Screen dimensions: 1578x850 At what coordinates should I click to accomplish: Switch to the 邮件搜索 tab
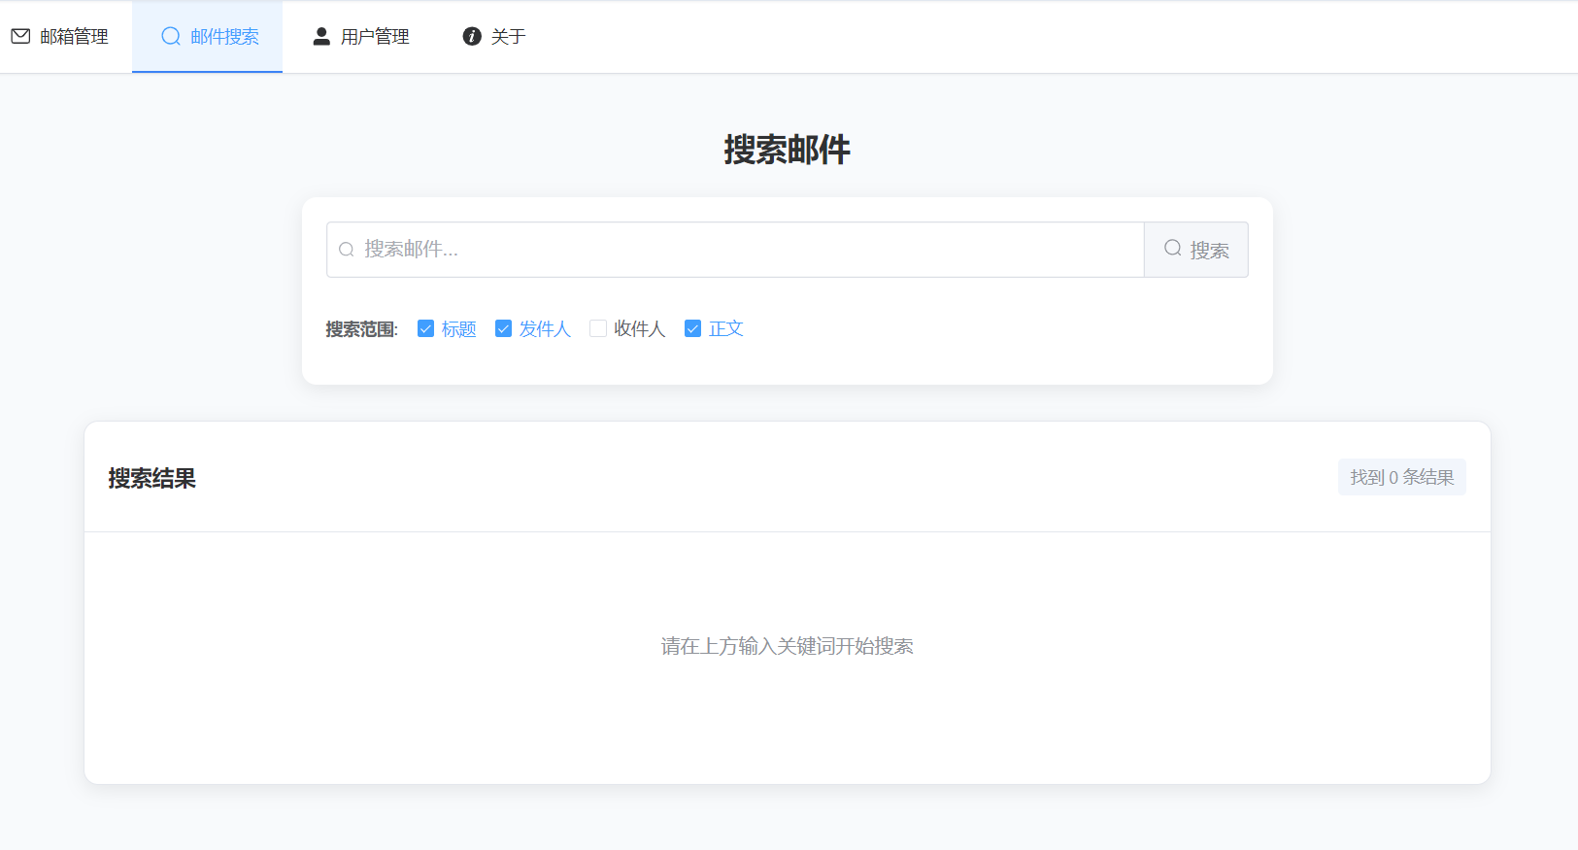[208, 36]
